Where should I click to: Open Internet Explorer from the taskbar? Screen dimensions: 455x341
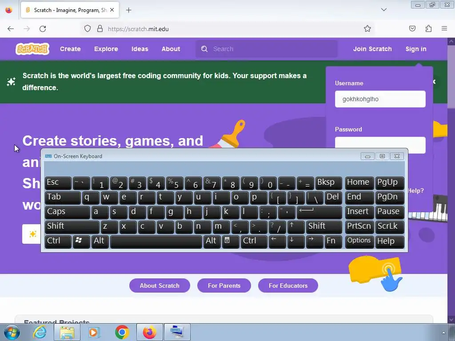(40, 332)
